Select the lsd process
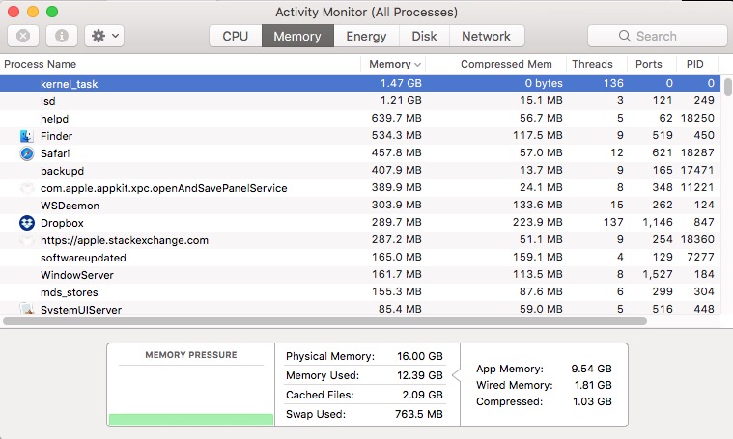The height and width of the screenshot is (439, 733). 48,101
